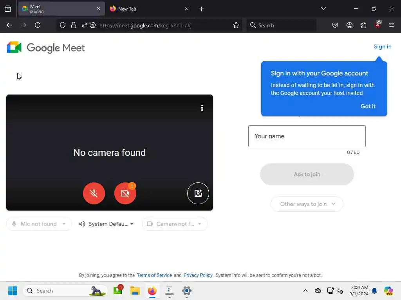This screenshot has height=300, width=401.
Task: Reload the current page
Action: [38, 25]
